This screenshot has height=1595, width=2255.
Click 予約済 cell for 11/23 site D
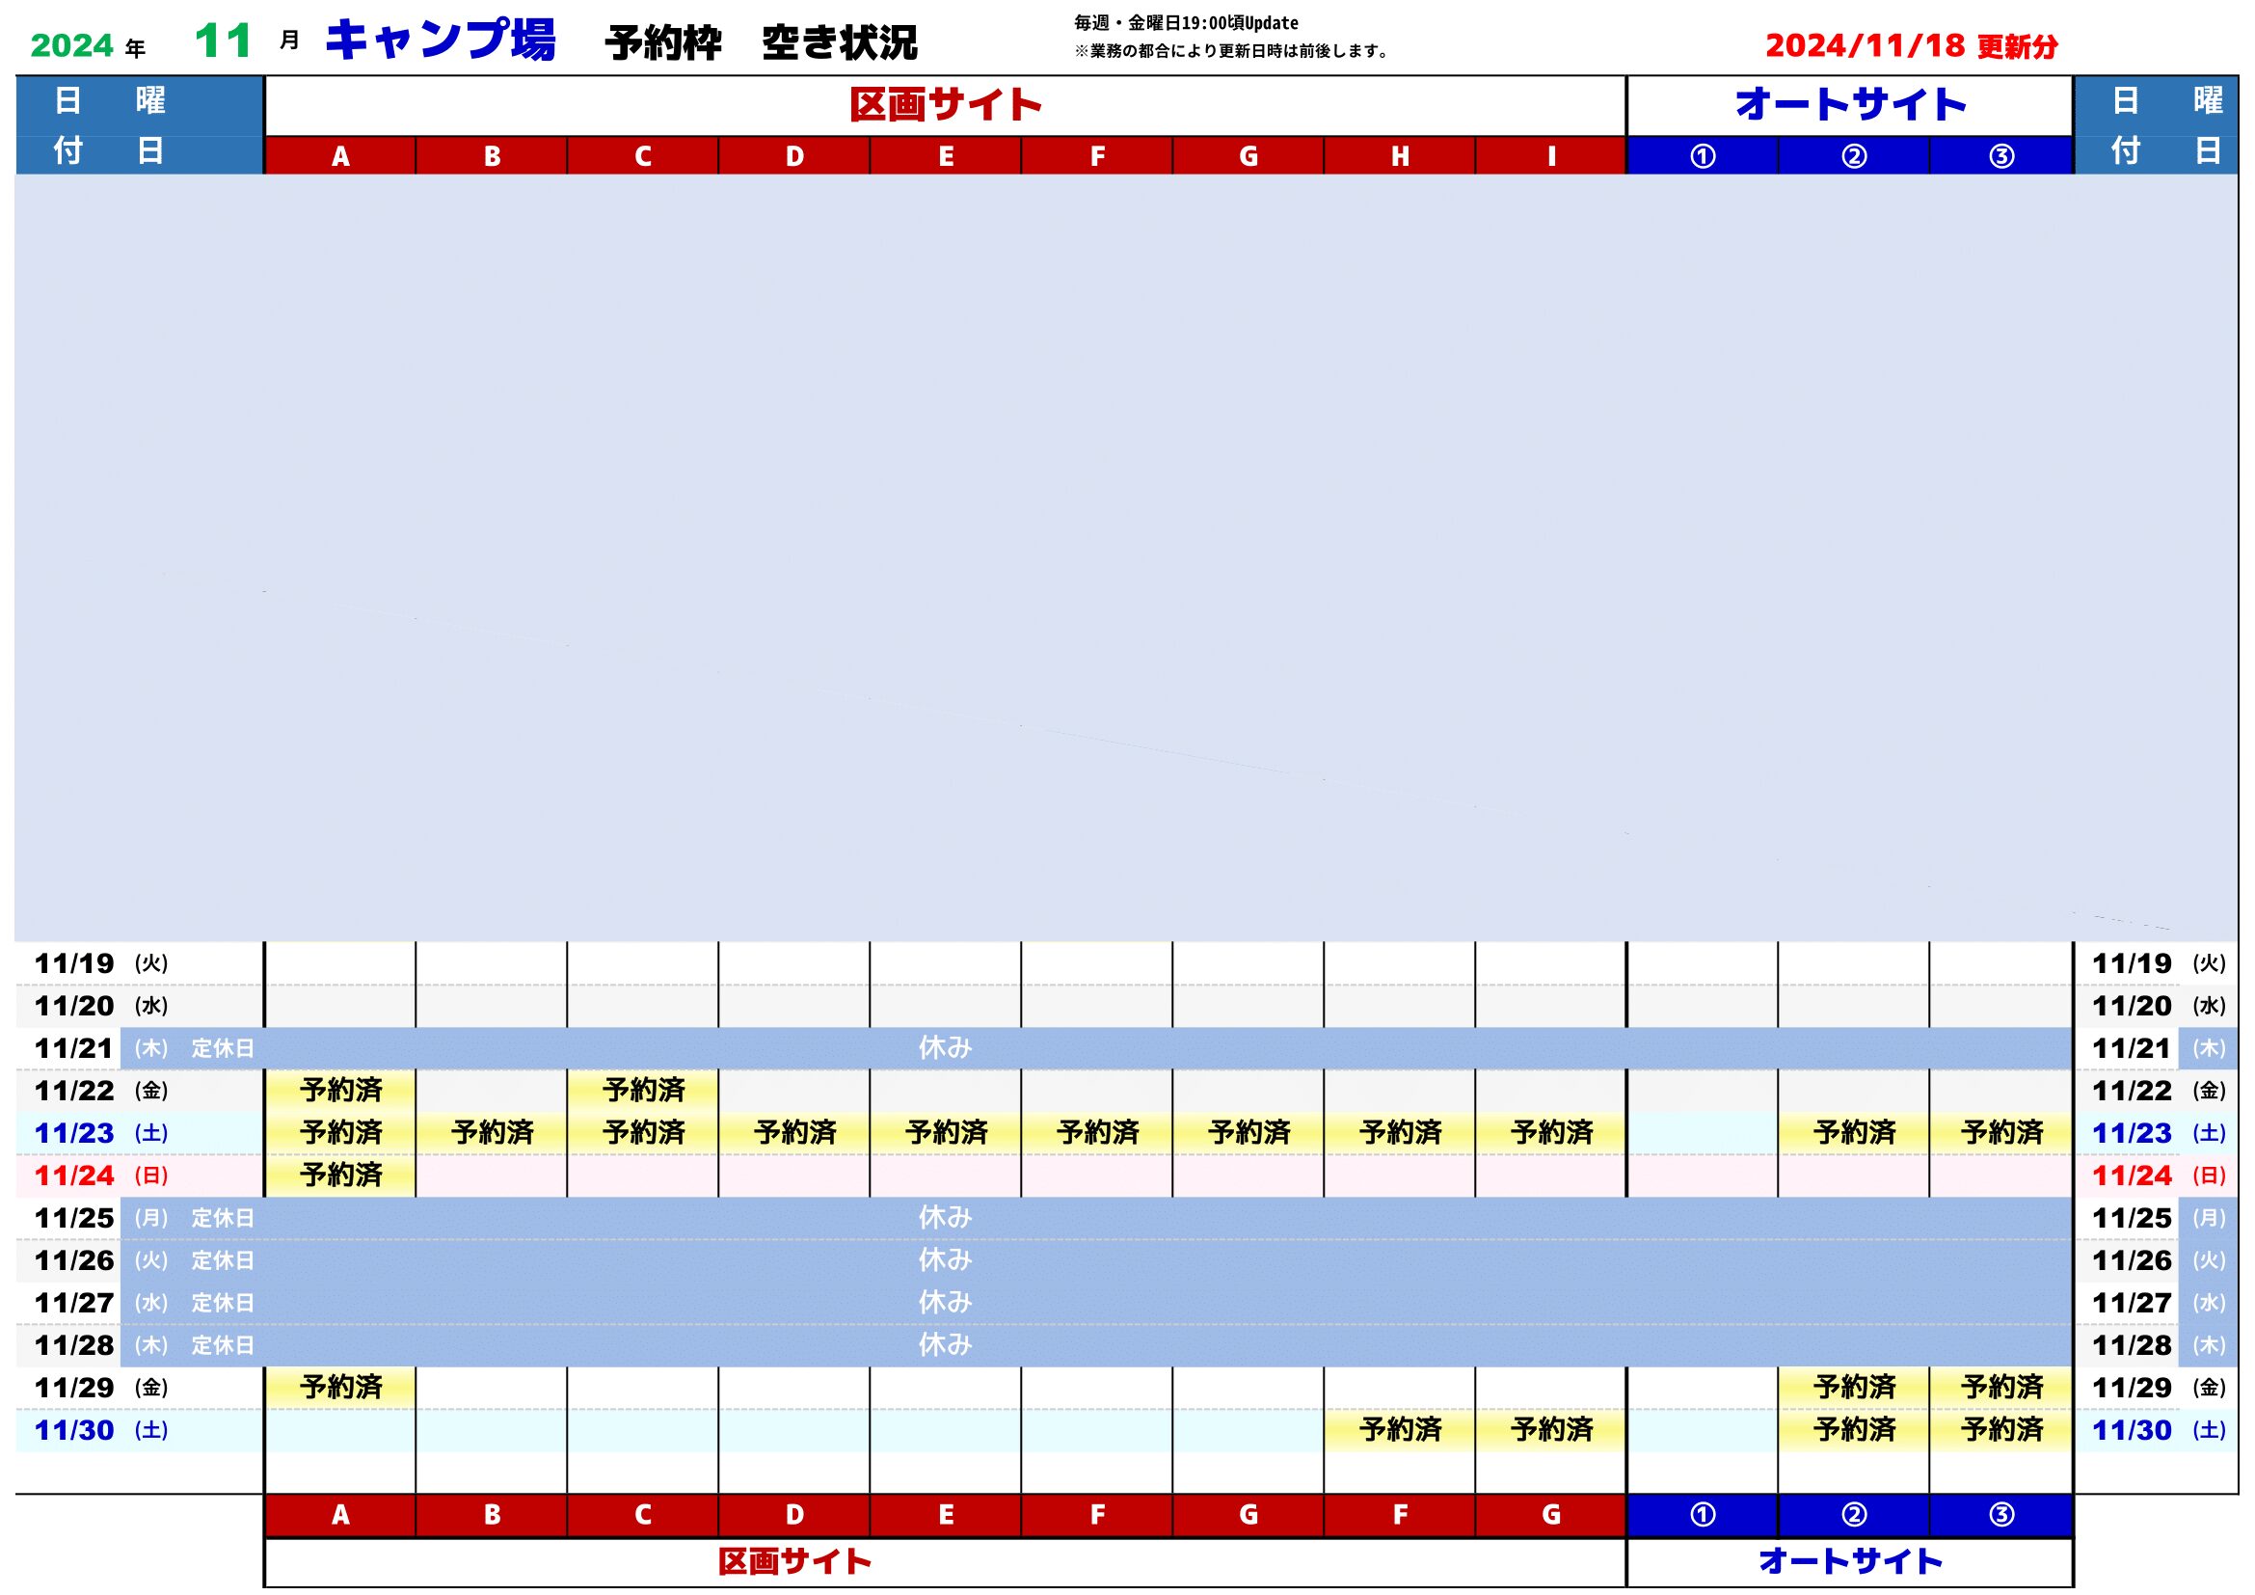pos(794,1133)
